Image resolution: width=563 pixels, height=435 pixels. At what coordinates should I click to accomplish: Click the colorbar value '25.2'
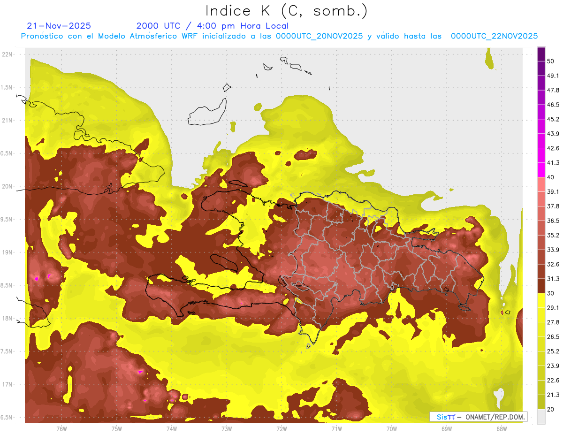tap(553, 351)
